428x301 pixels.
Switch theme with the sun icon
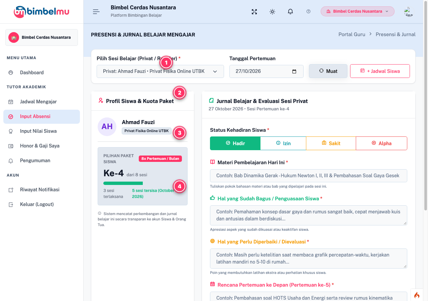tap(273, 12)
